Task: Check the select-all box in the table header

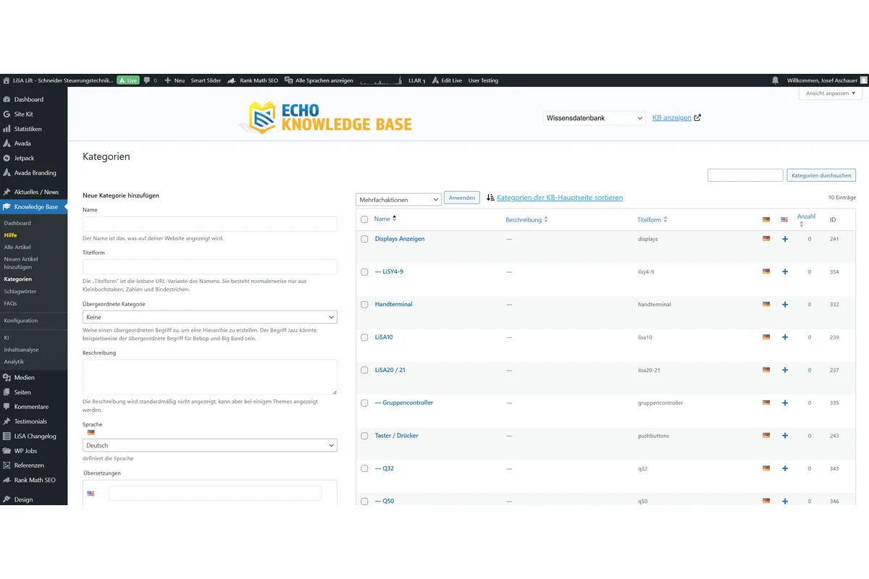Action: 364,219
